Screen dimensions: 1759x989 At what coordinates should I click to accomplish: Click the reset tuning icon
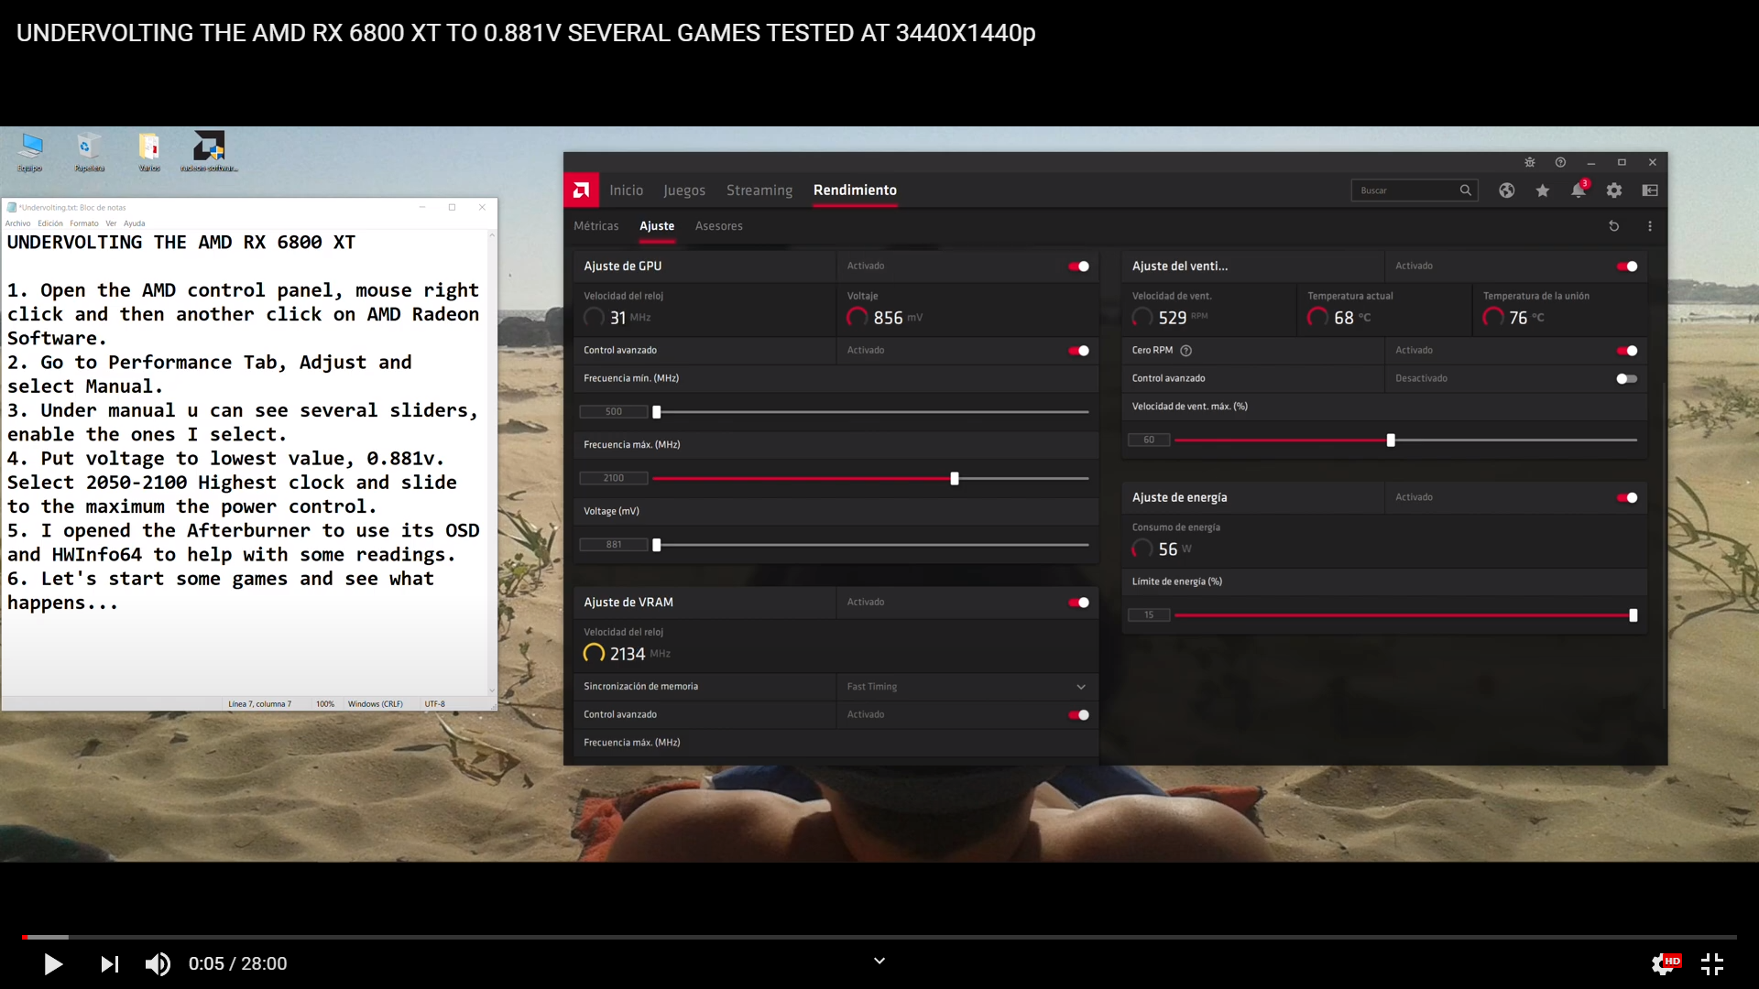pyautogui.click(x=1614, y=226)
